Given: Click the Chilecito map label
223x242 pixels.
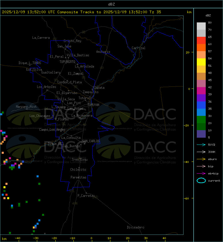Looking at the screenshot, I should 78,170.
